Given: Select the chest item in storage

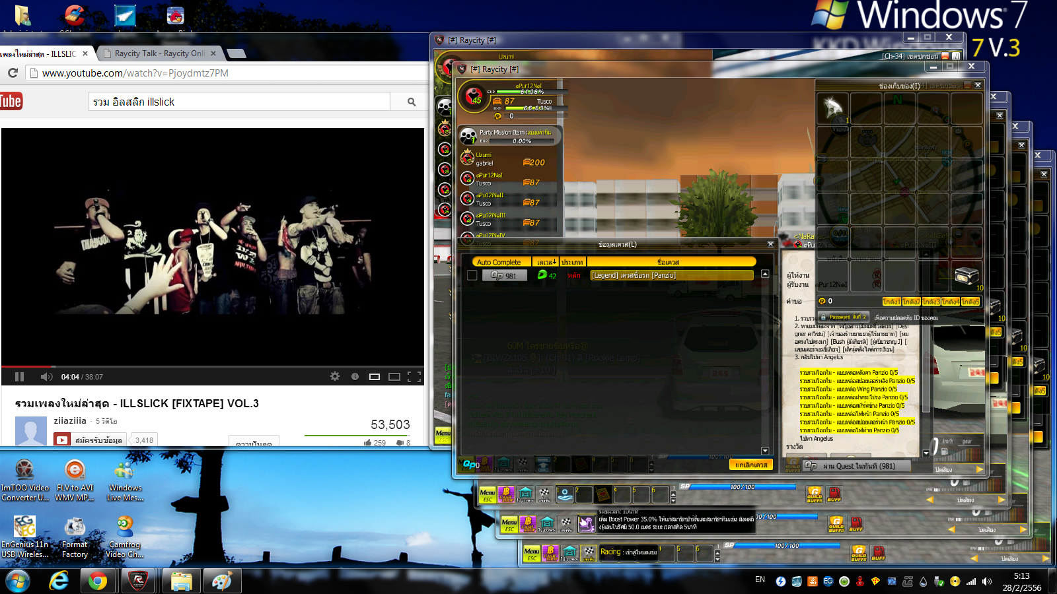Looking at the screenshot, I should (x=966, y=275).
